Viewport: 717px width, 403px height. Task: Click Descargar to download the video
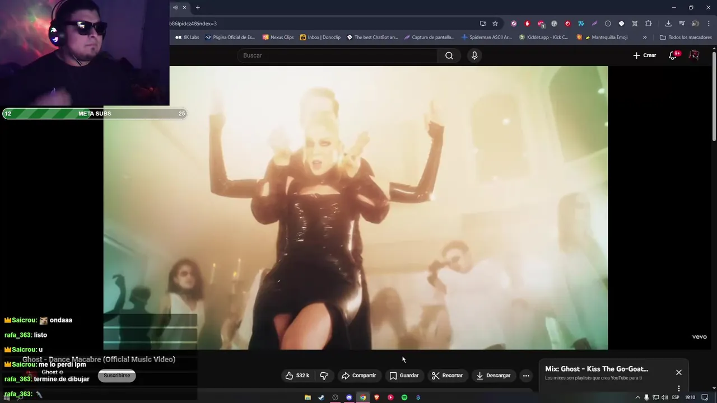(x=493, y=376)
